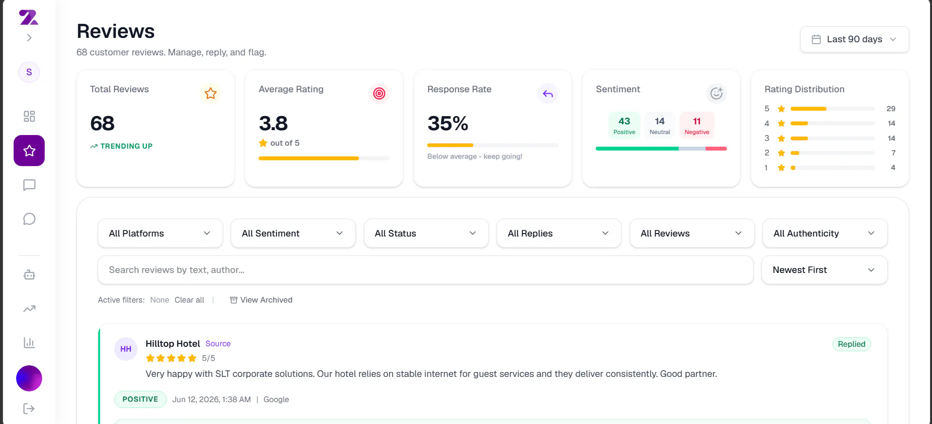Click the Reviews page heading
The height and width of the screenshot is (424, 932).
tap(116, 31)
